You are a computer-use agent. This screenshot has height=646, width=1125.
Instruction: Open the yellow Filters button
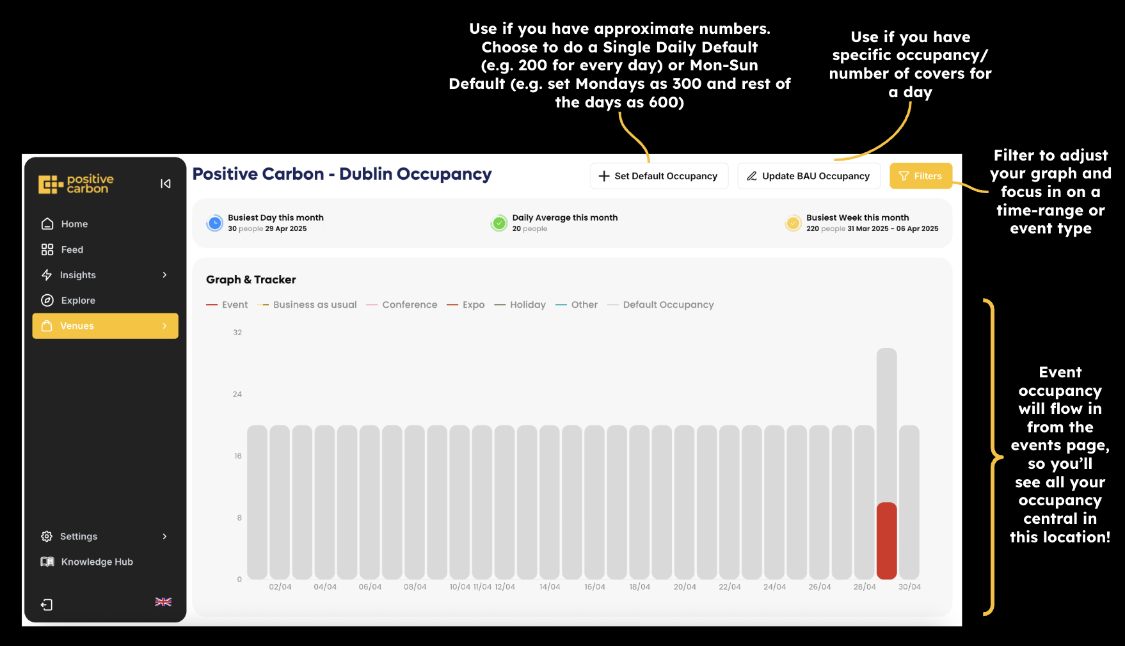pos(920,176)
